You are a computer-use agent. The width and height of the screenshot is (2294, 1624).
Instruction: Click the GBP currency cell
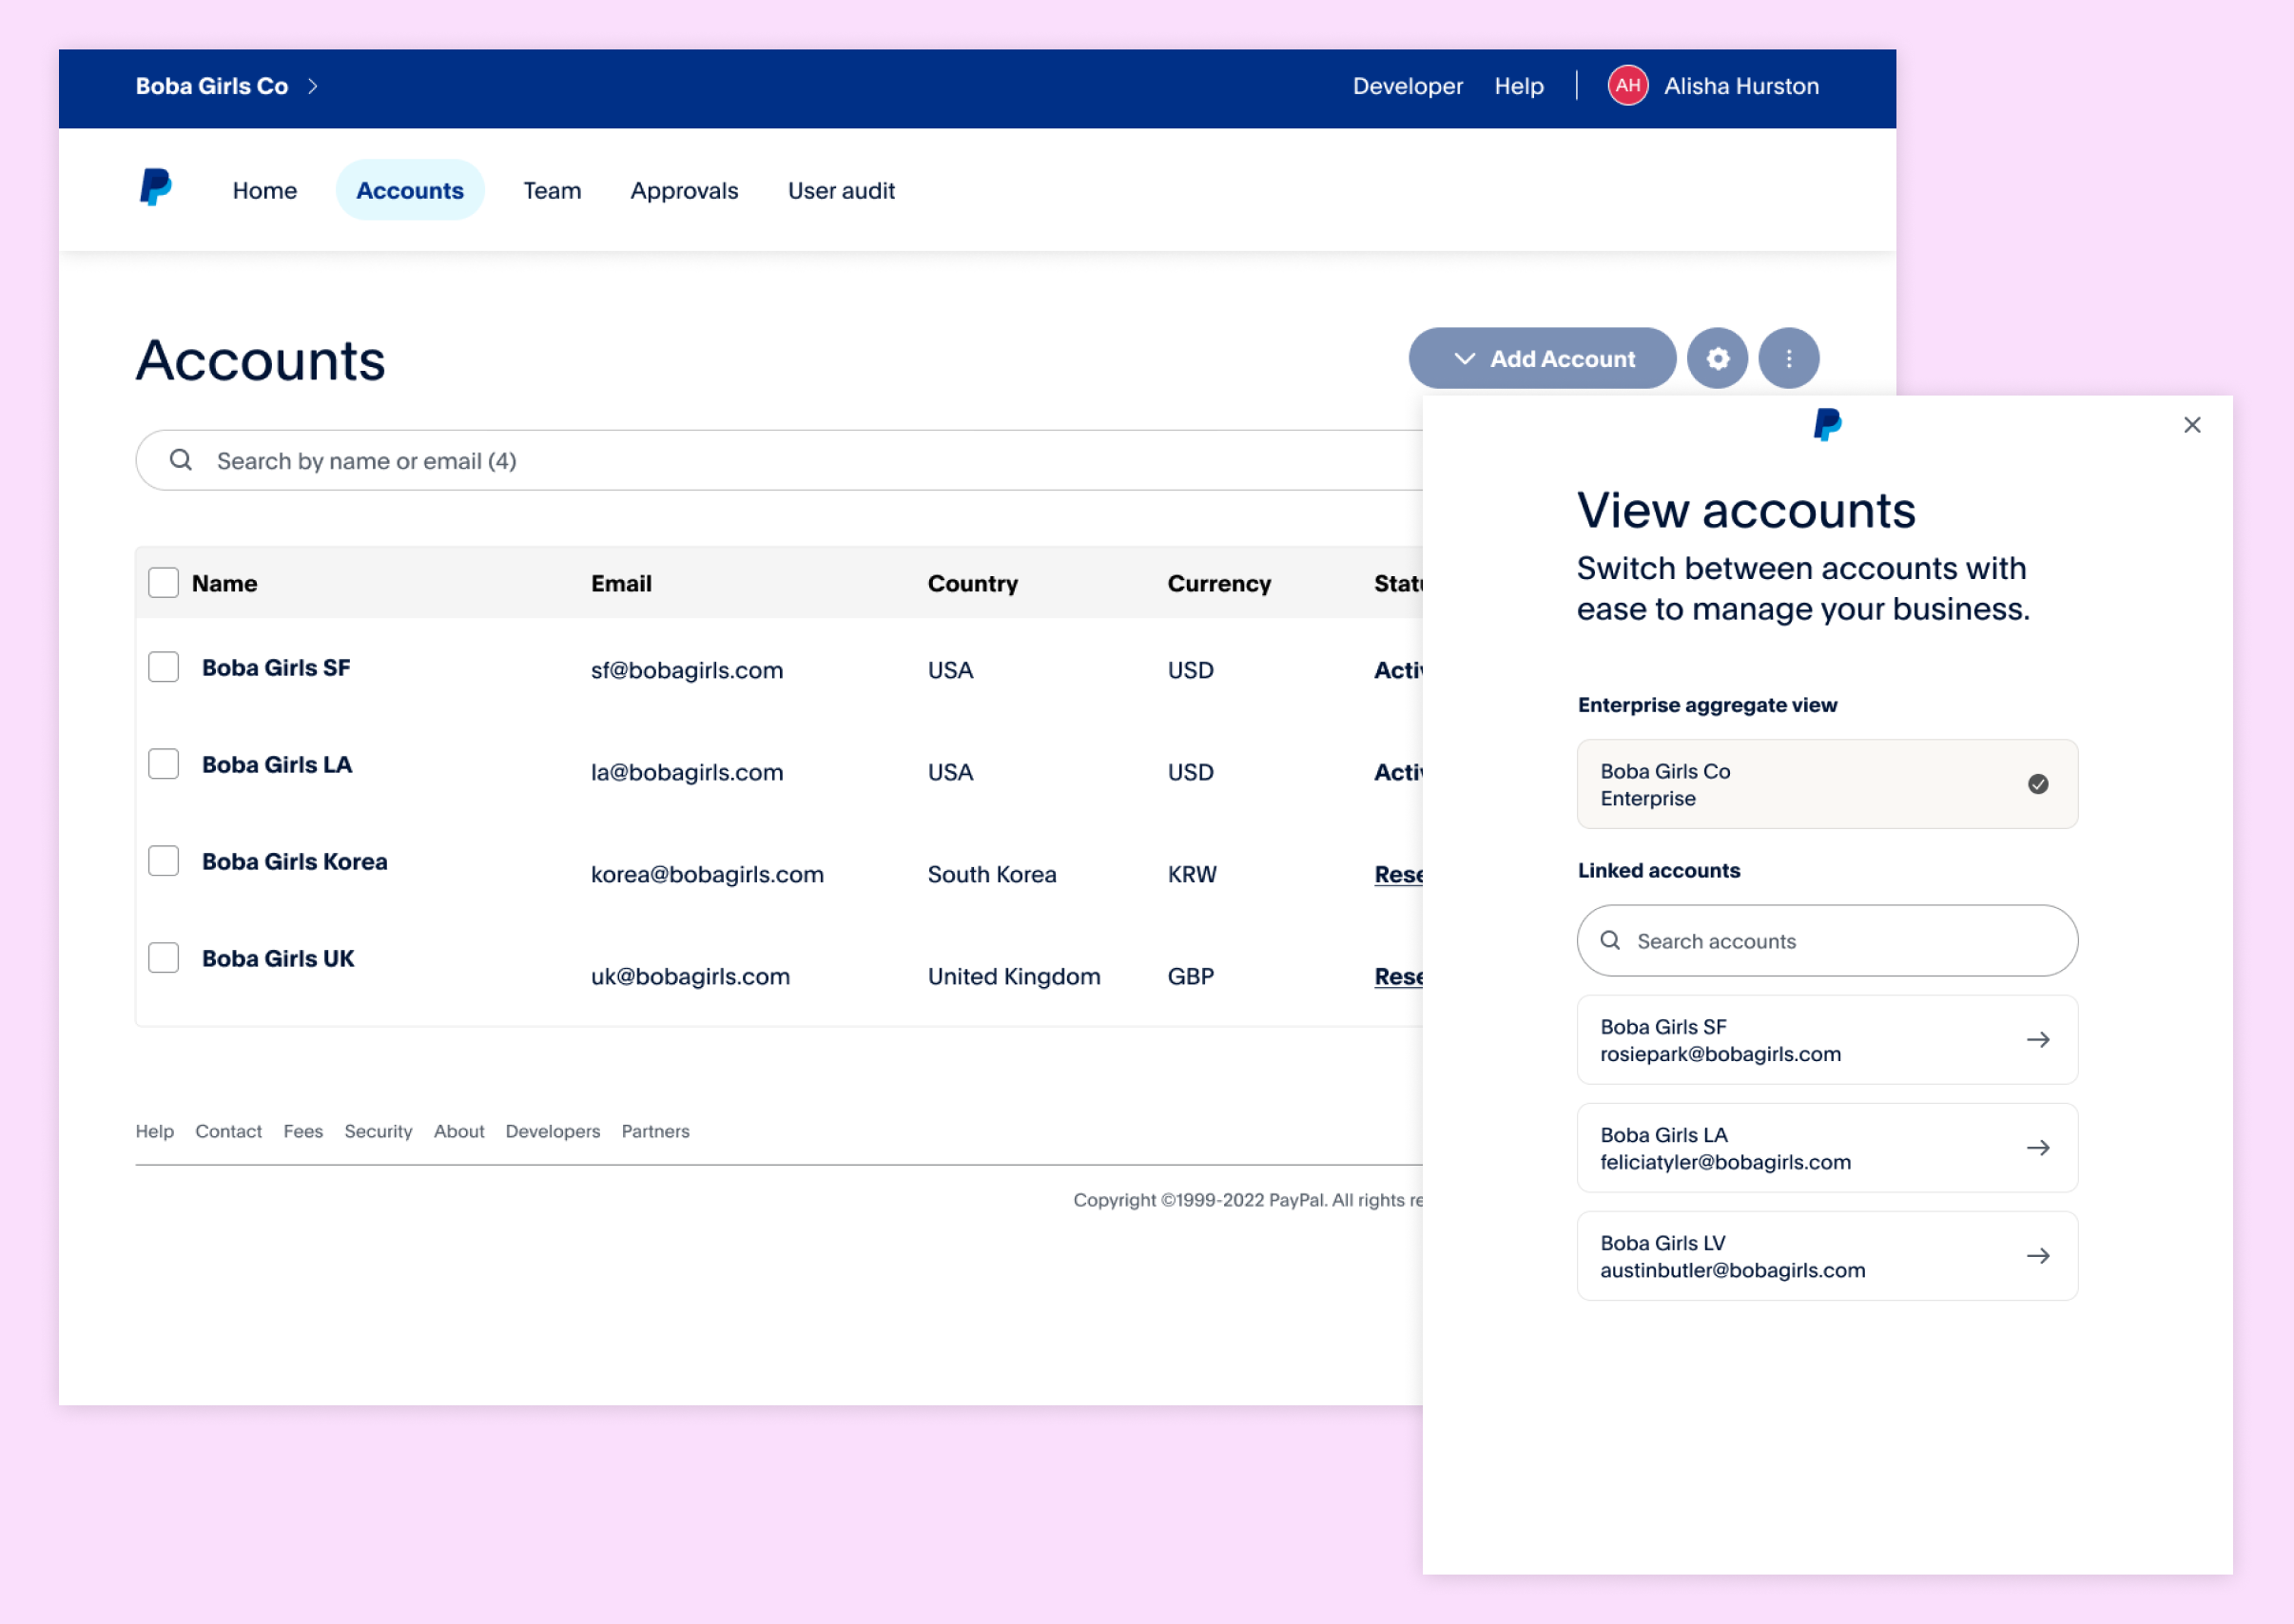pos(1191,976)
